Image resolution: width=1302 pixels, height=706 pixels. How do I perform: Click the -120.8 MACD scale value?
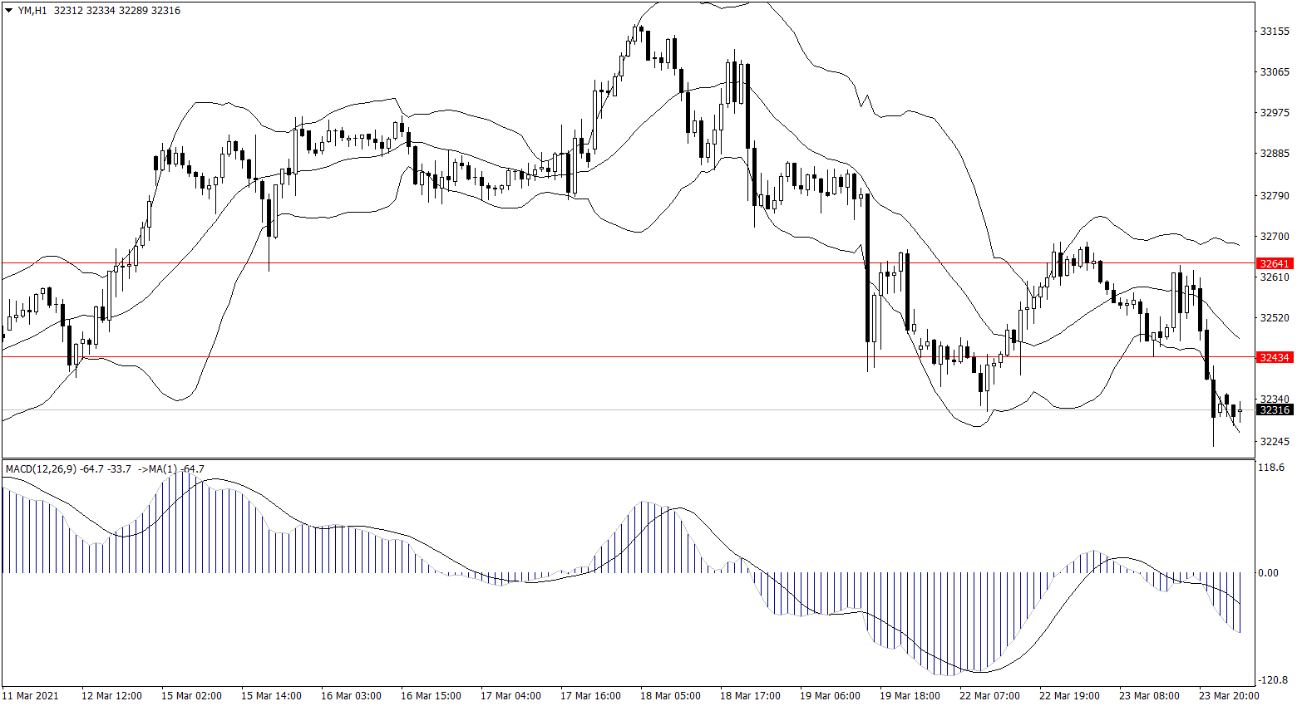tap(1271, 679)
